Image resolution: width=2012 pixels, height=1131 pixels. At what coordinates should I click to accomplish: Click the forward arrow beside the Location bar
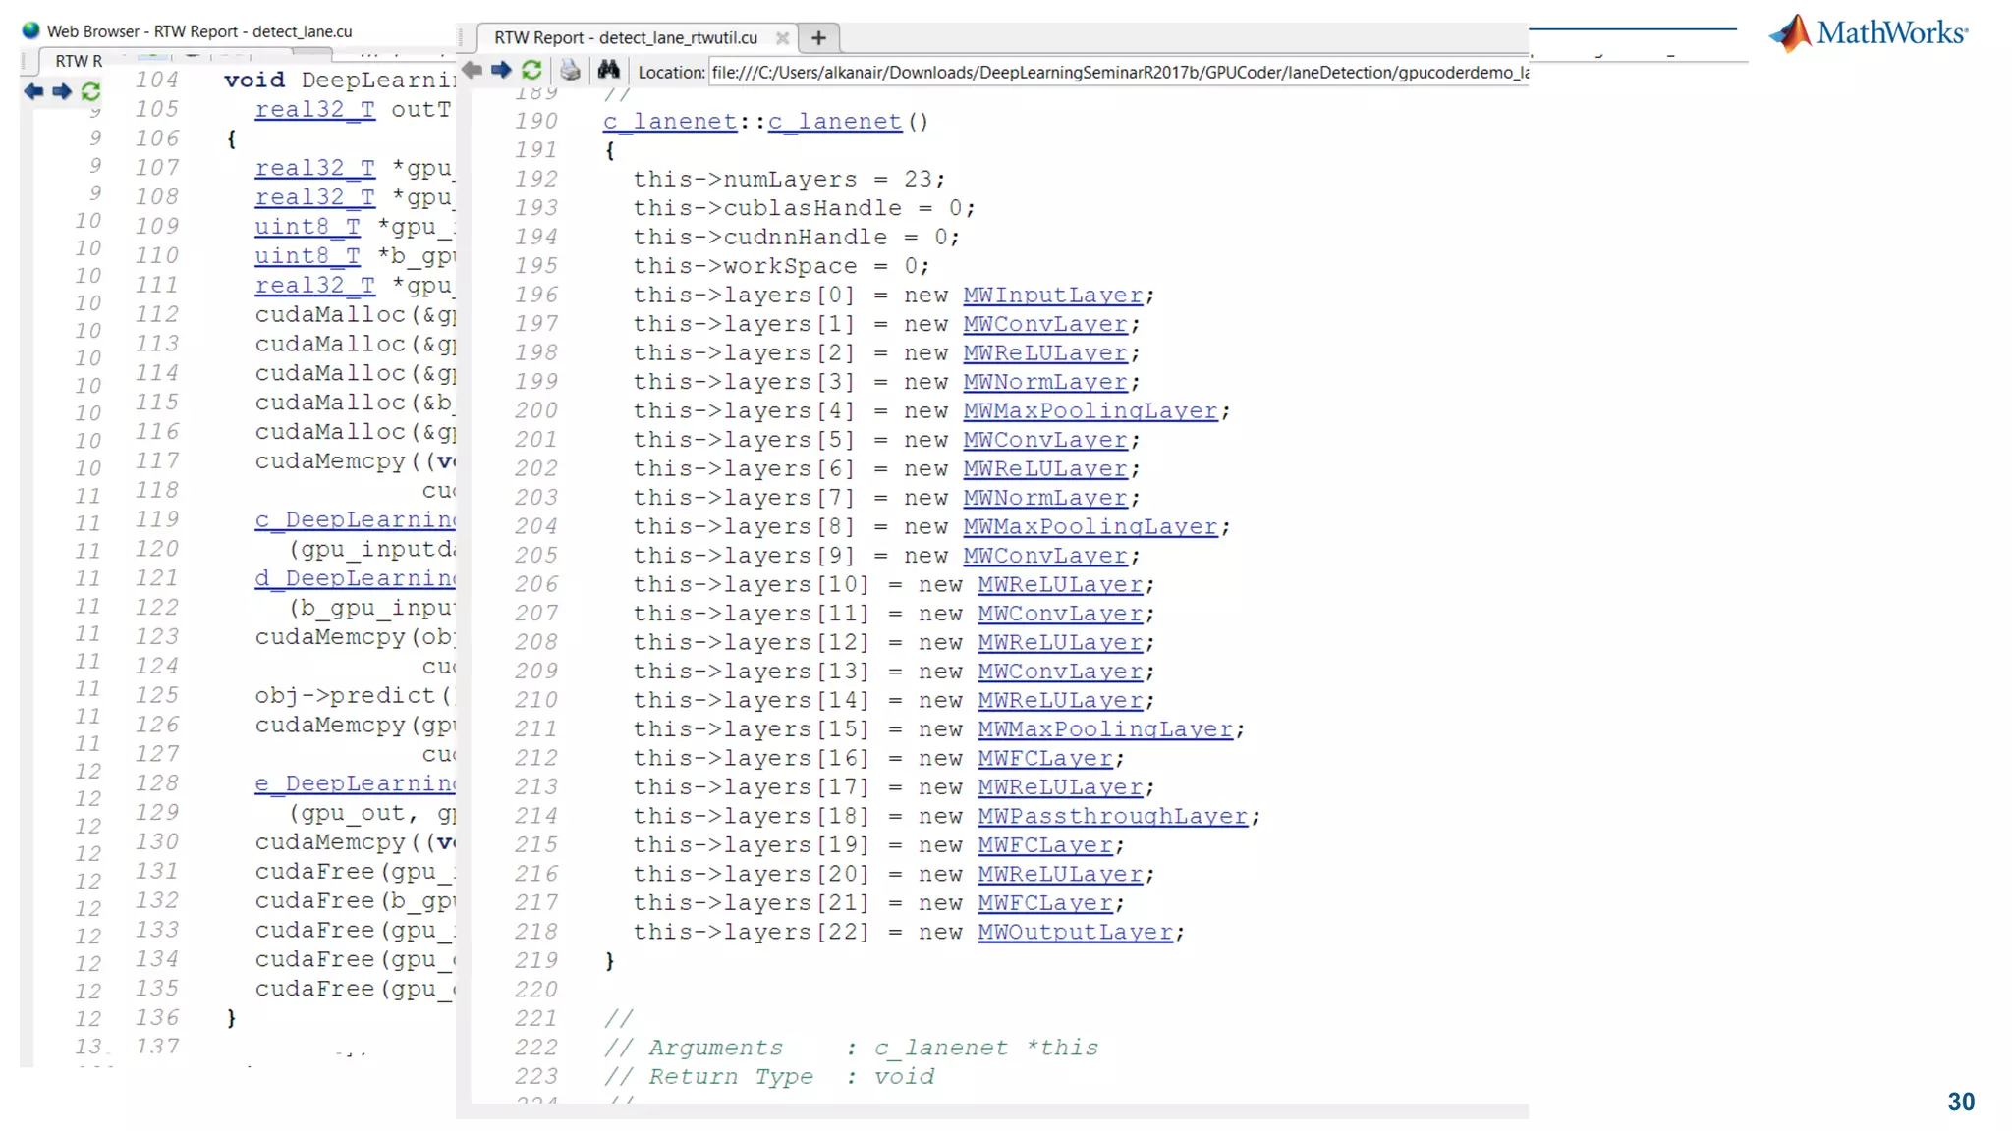point(502,70)
